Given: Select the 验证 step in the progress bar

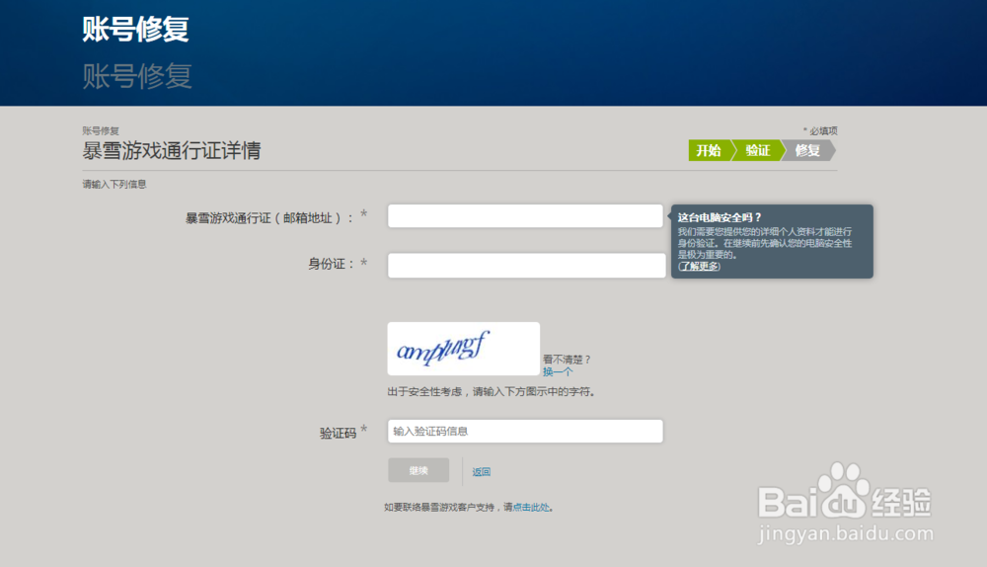Looking at the screenshot, I should [x=758, y=150].
